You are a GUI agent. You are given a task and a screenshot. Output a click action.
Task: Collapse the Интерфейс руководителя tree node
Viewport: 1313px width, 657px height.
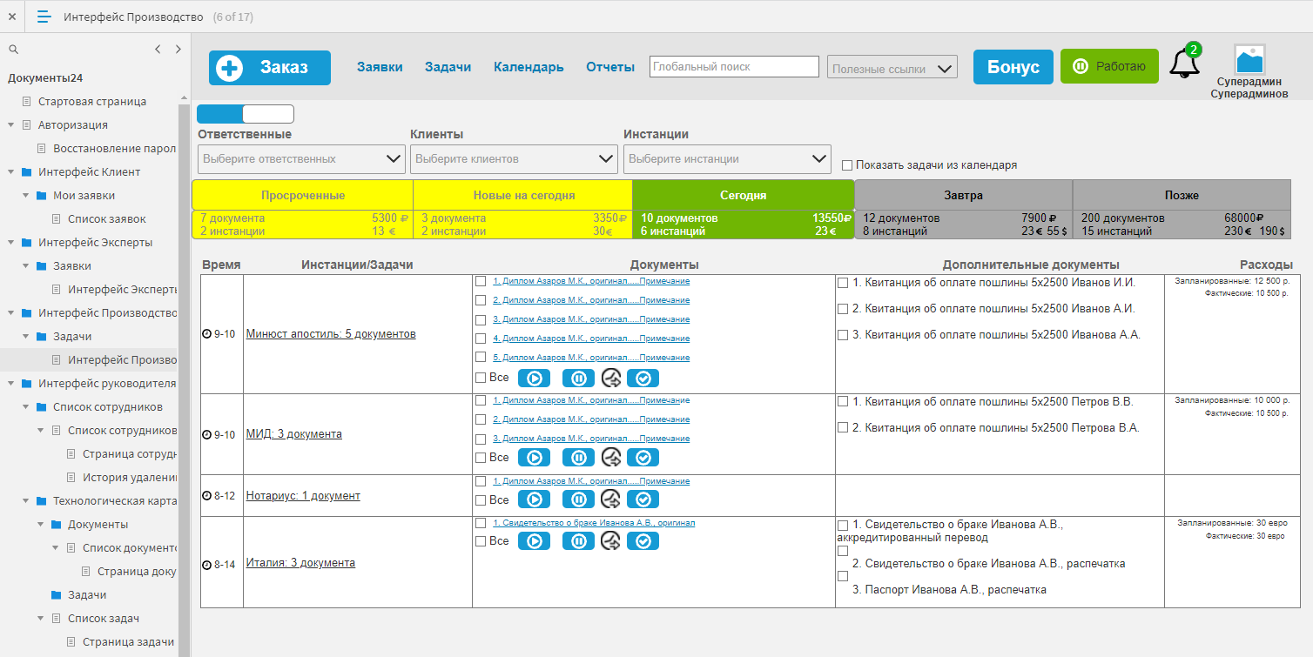[x=10, y=384]
